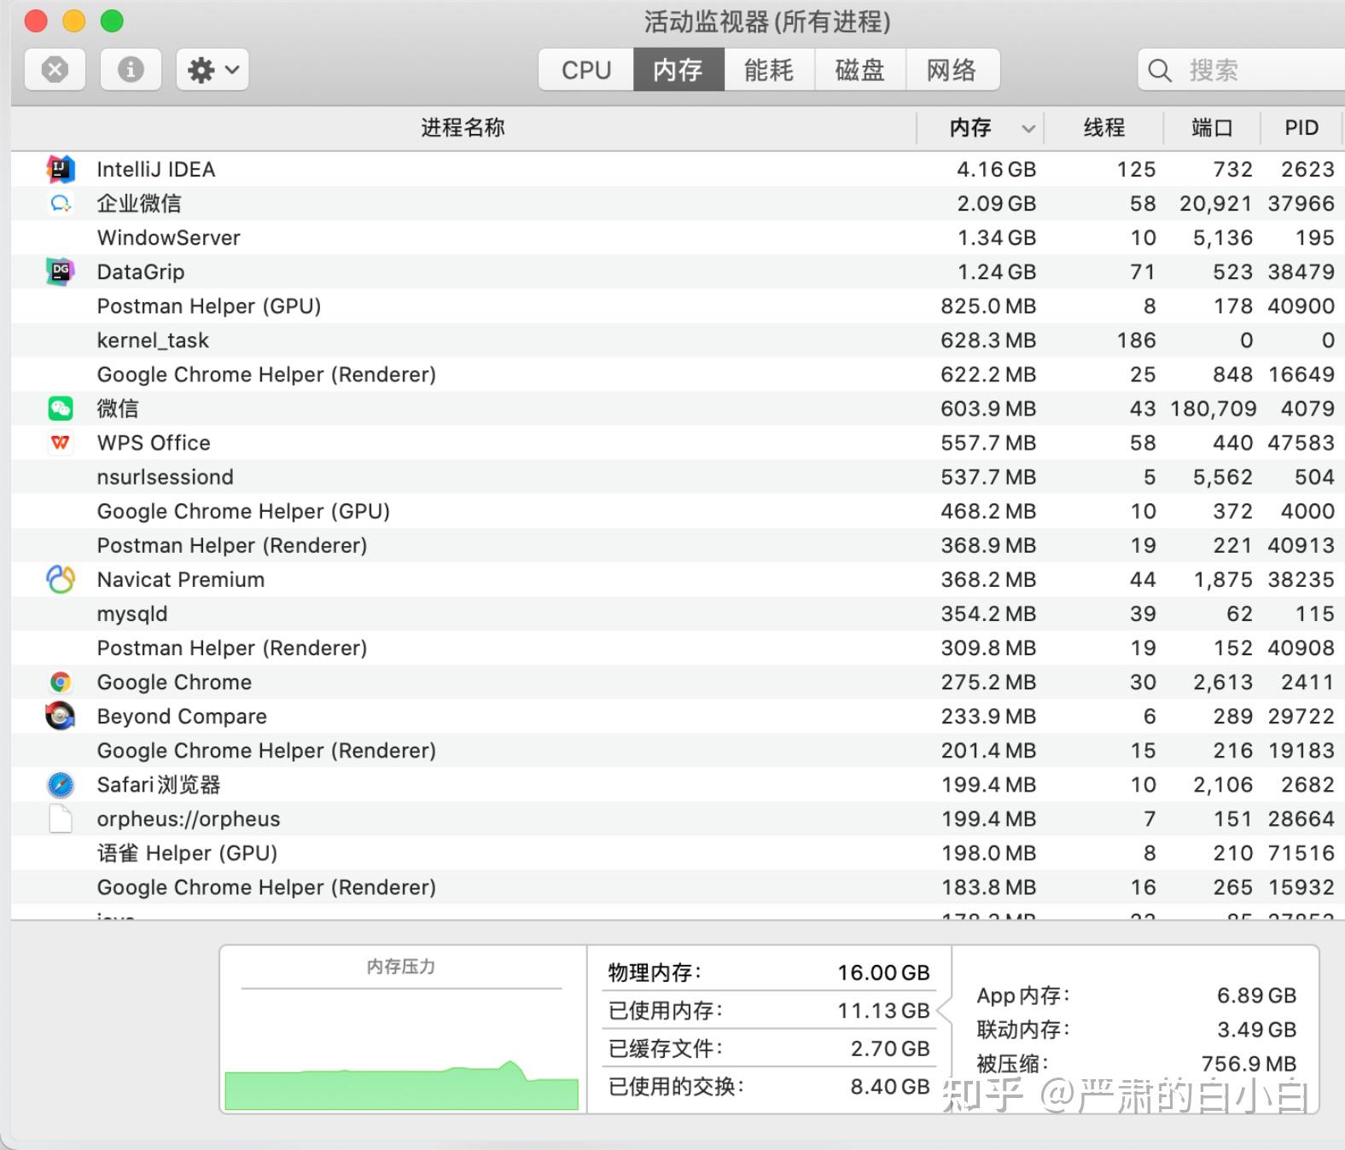Go to the 网络 tab
The height and width of the screenshot is (1150, 1345).
pyautogui.click(x=952, y=69)
